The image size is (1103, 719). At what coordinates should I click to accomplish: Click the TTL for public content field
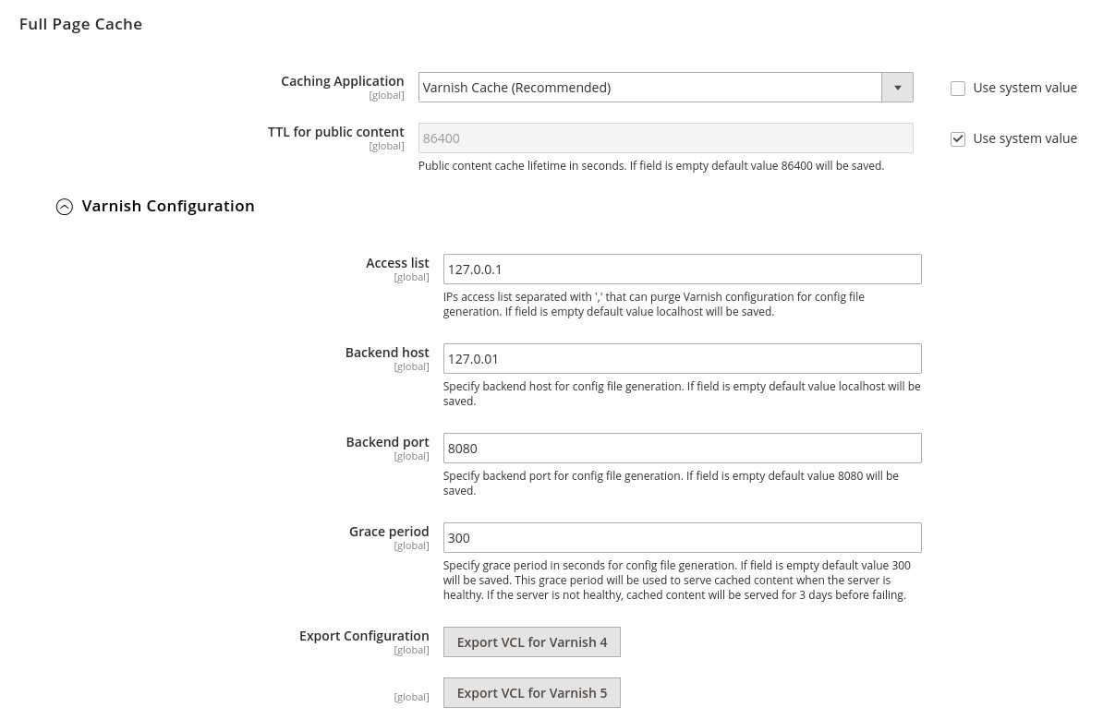(665, 138)
